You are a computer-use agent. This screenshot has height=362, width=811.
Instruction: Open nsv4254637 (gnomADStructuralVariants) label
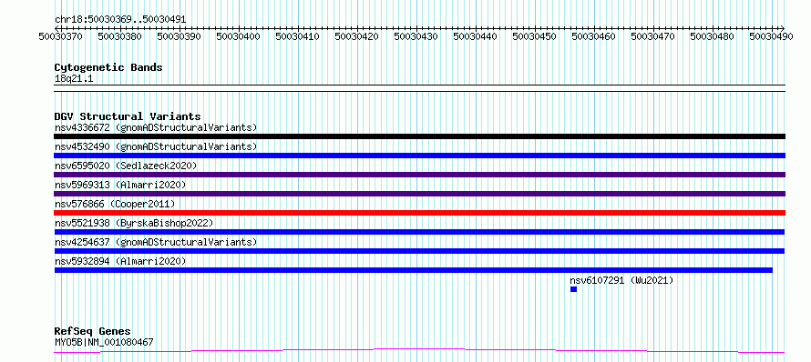coord(156,242)
